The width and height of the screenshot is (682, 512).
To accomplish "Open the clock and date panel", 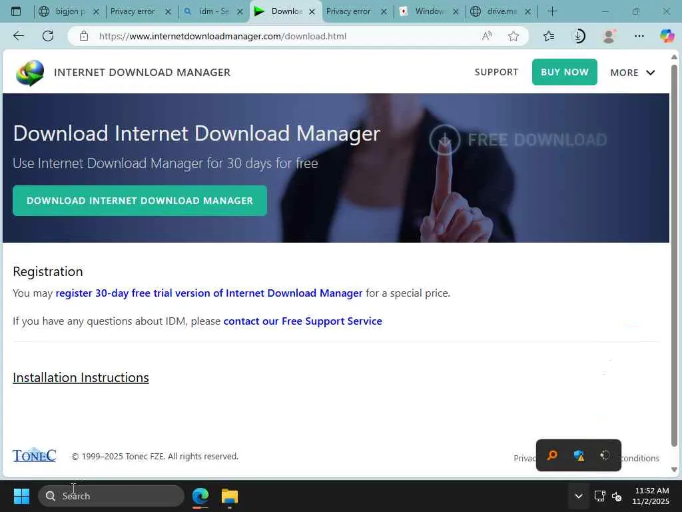I will click(x=651, y=496).
